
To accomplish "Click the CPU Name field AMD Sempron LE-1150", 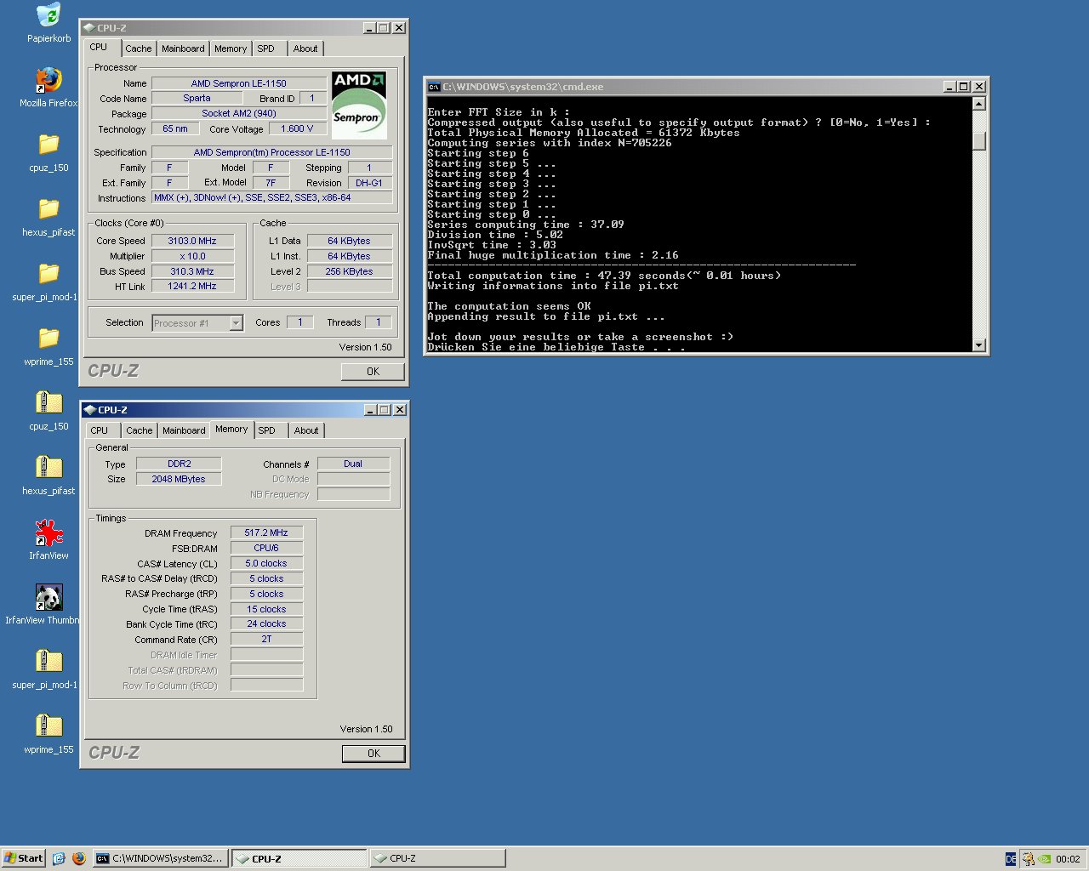I will 239,83.
